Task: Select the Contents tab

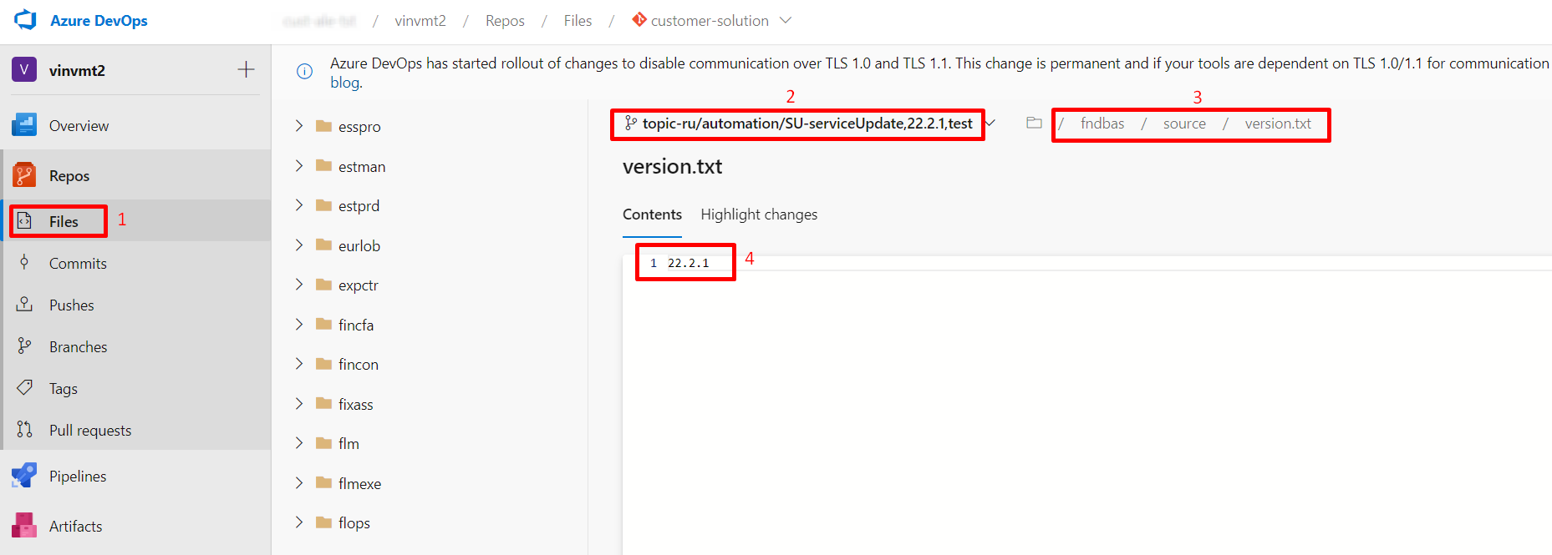Action: [652, 214]
